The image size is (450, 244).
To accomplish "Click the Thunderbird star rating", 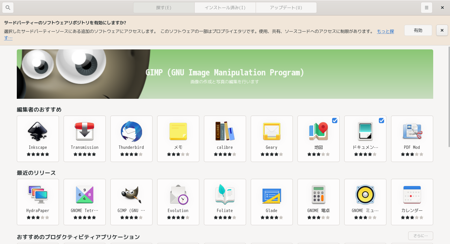I will (131, 154).
